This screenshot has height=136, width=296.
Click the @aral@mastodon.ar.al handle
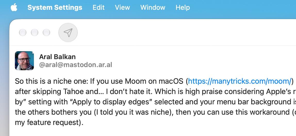click(x=76, y=65)
